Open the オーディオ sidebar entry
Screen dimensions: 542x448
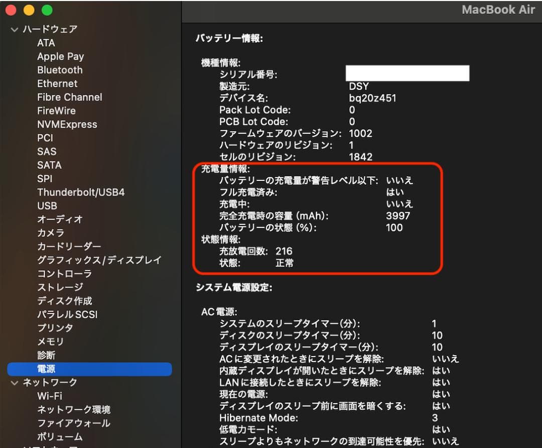[x=60, y=219]
